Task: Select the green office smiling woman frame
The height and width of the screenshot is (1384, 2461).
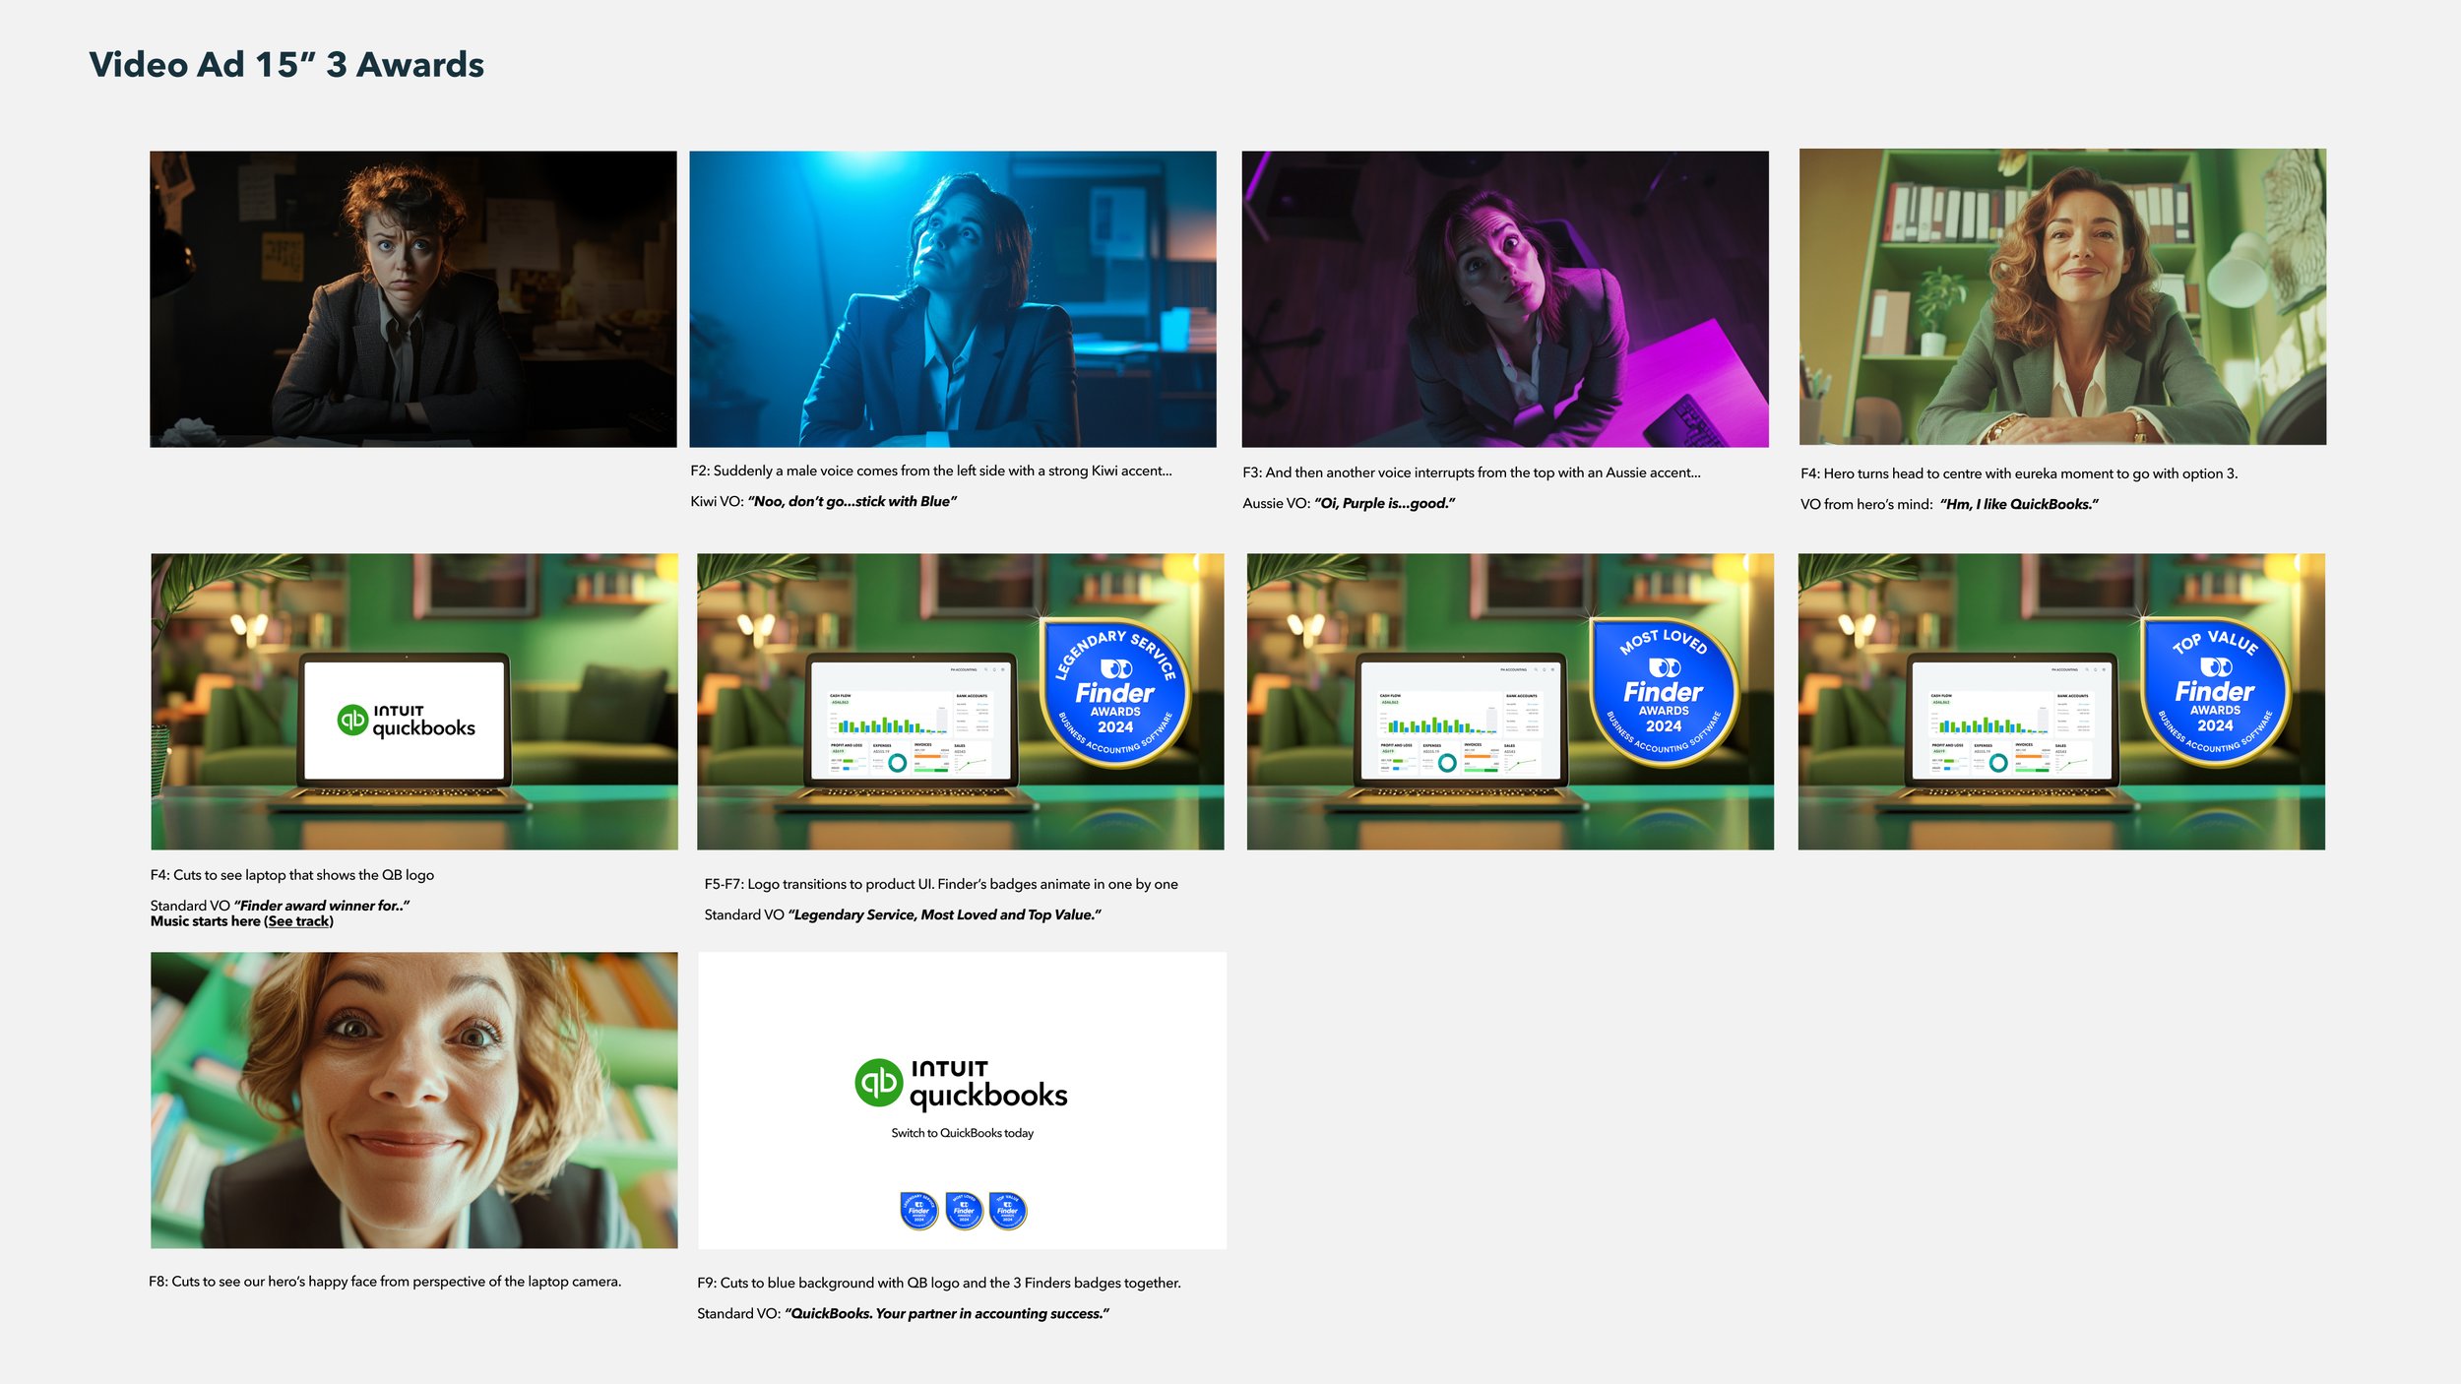Action: (2062, 297)
